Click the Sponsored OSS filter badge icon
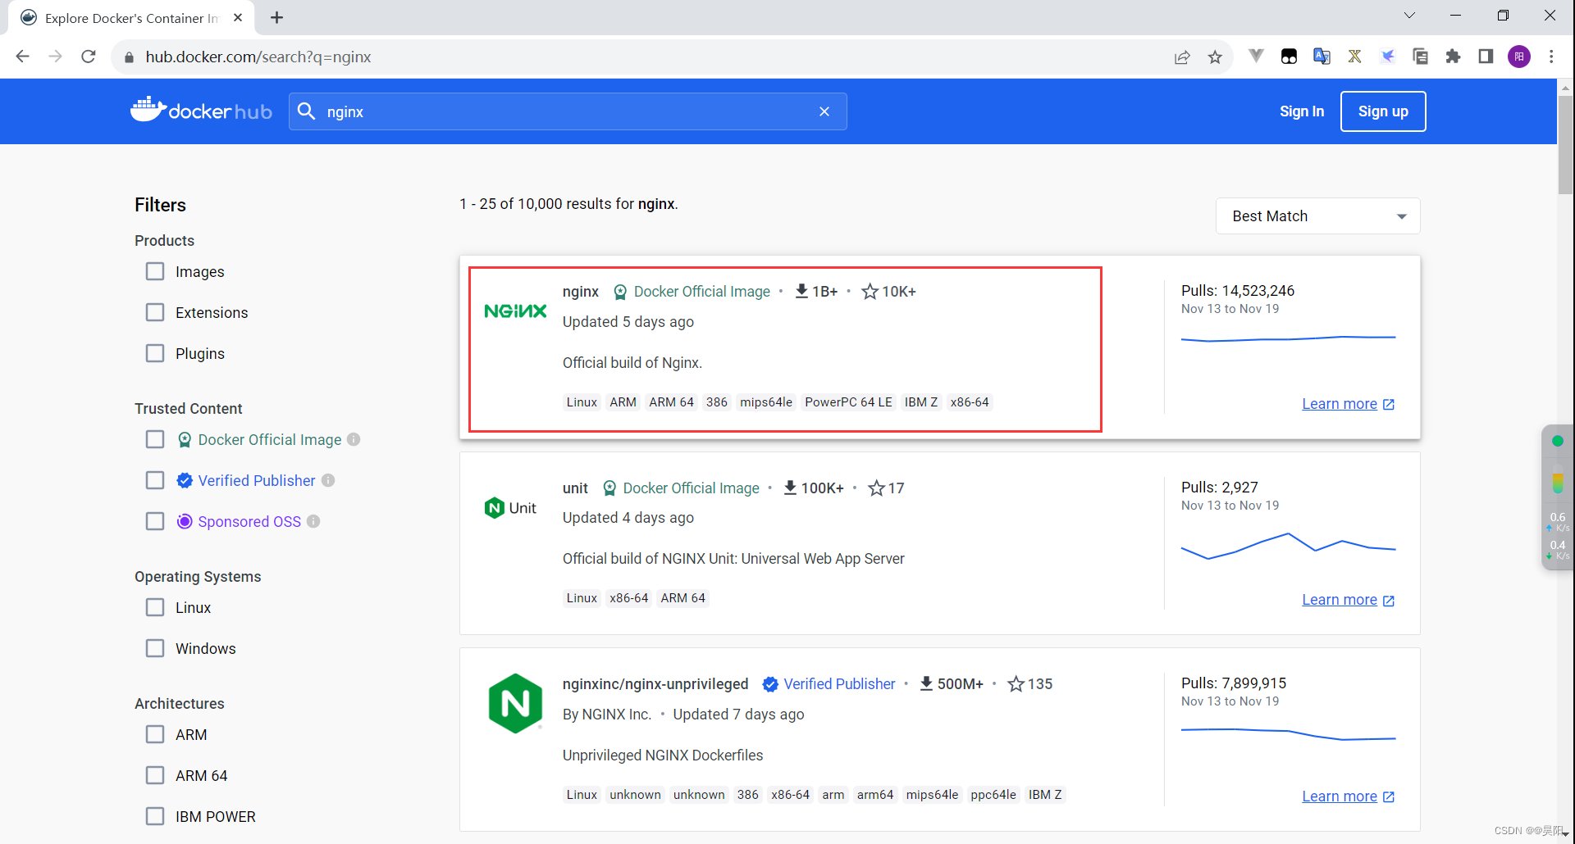 point(185,521)
